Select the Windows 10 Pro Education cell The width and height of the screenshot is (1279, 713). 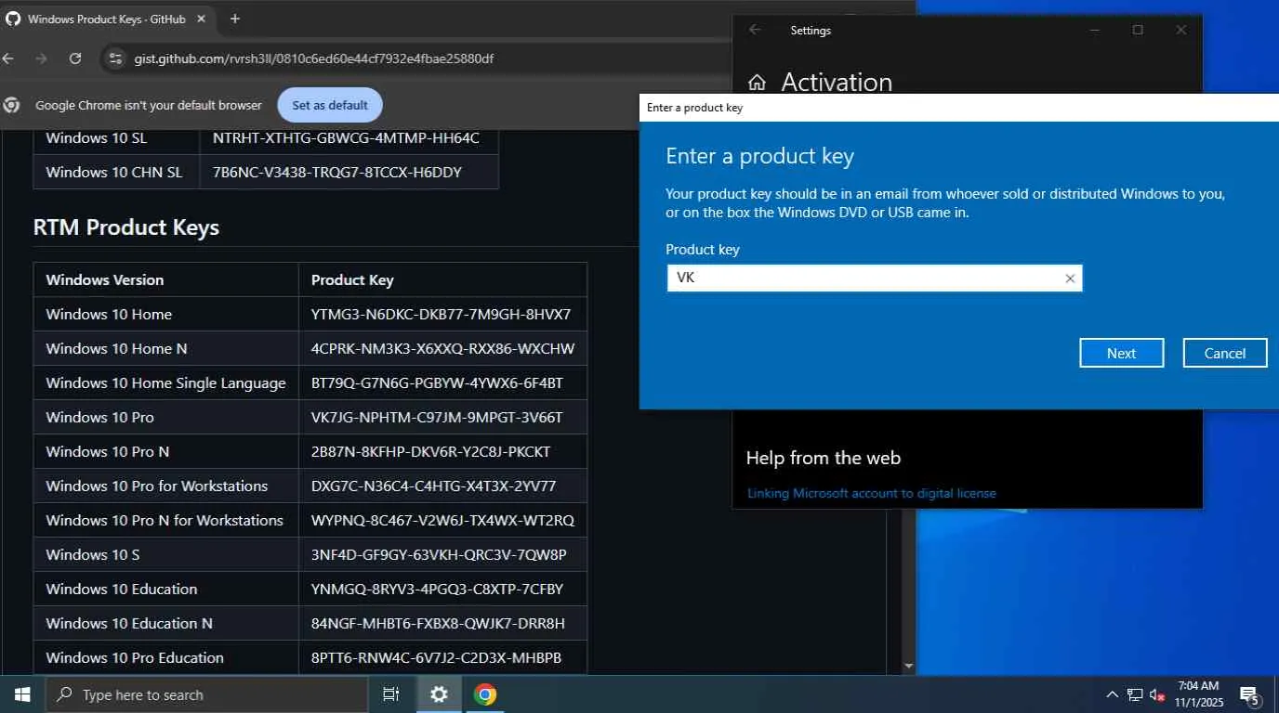(165, 657)
